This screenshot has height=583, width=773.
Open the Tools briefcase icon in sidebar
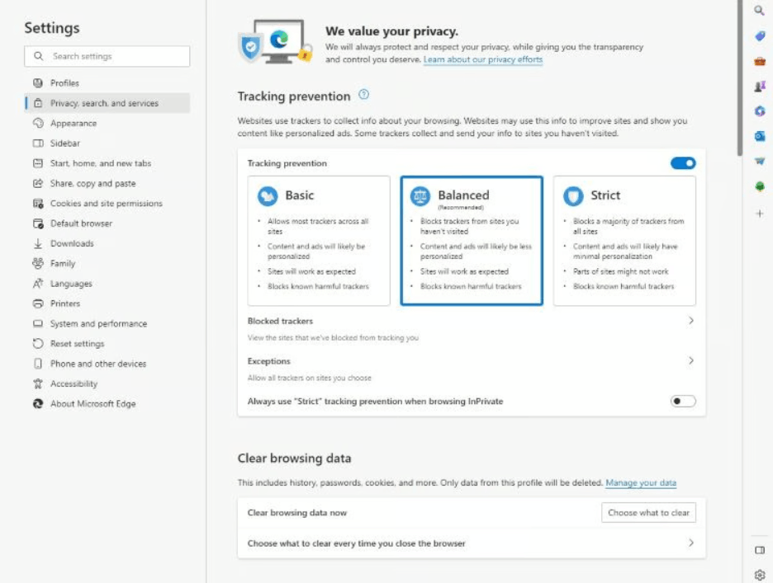(x=760, y=61)
